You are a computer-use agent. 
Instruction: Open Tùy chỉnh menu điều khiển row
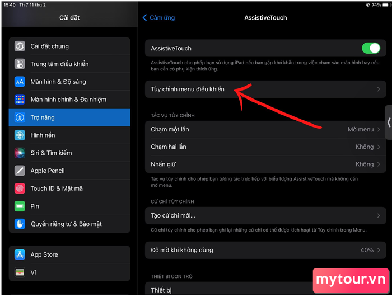point(265,89)
